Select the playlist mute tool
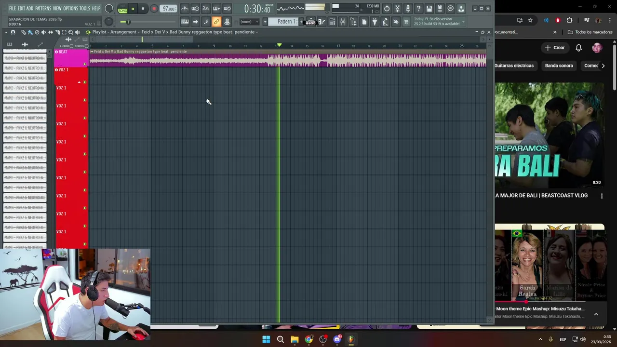617x347 pixels. click(x=43, y=32)
